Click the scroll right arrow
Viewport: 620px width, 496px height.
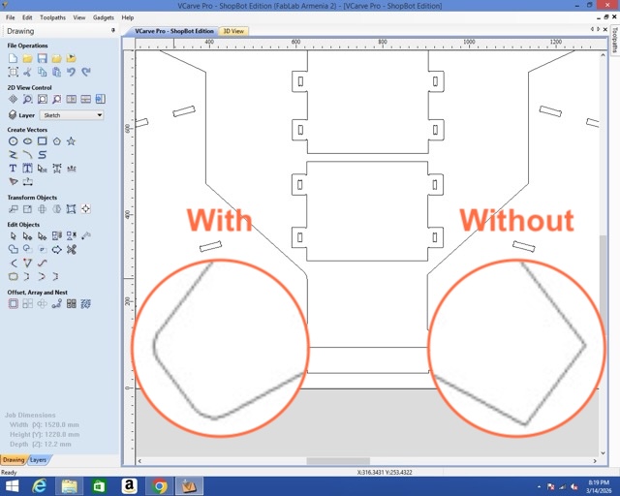coord(595,461)
